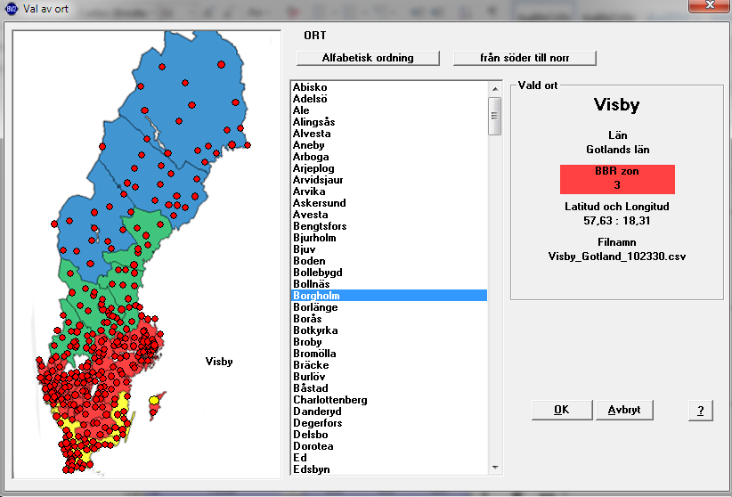Screen dimensions: 732x497
Task: Select Arvidsjaur from the list
Action: (x=389, y=180)
